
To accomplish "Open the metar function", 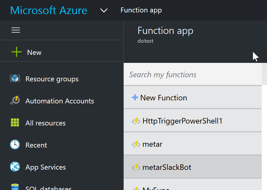I will tap(192, 144).
